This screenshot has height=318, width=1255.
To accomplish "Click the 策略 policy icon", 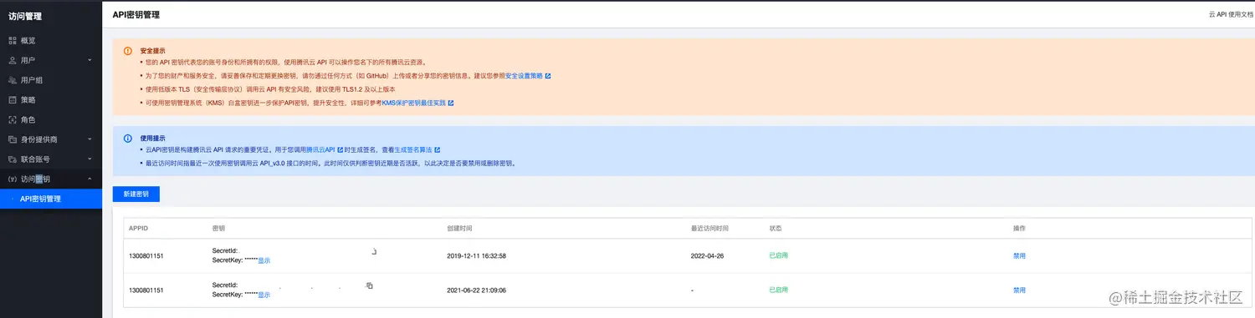I will [12, 99].
